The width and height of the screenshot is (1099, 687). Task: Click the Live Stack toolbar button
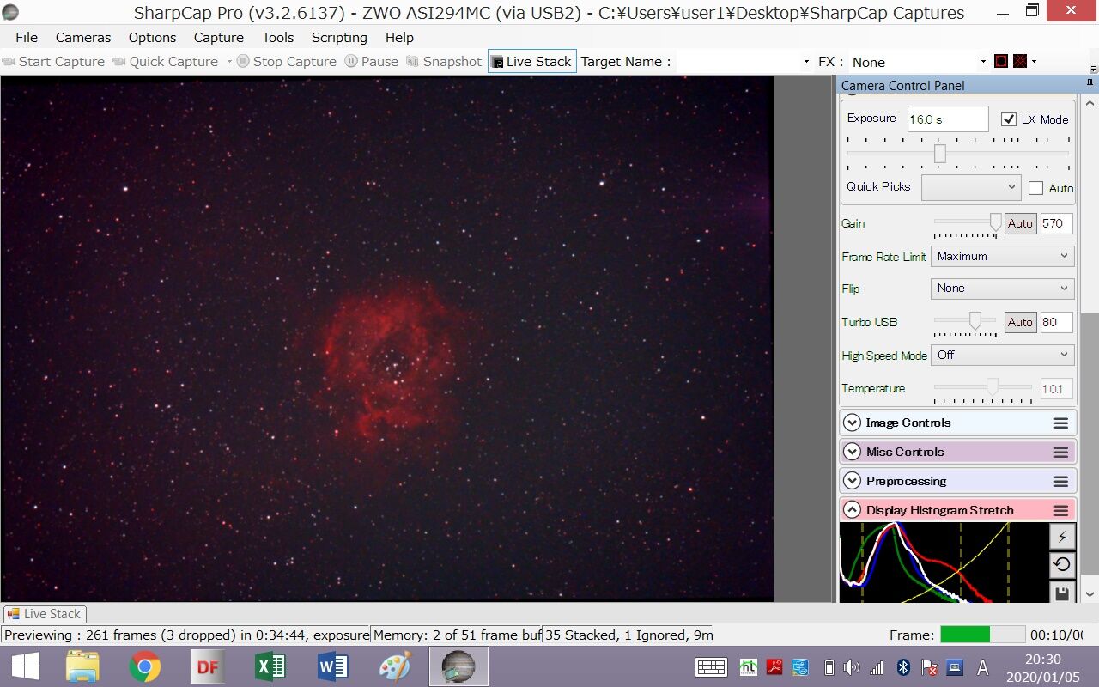(532, 61)
